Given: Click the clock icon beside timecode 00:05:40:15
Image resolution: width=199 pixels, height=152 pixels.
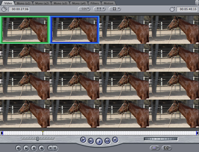Looking at the screenshot, I should (172, 9).
